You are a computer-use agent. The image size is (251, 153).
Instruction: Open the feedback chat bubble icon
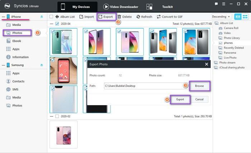point(216,4)
